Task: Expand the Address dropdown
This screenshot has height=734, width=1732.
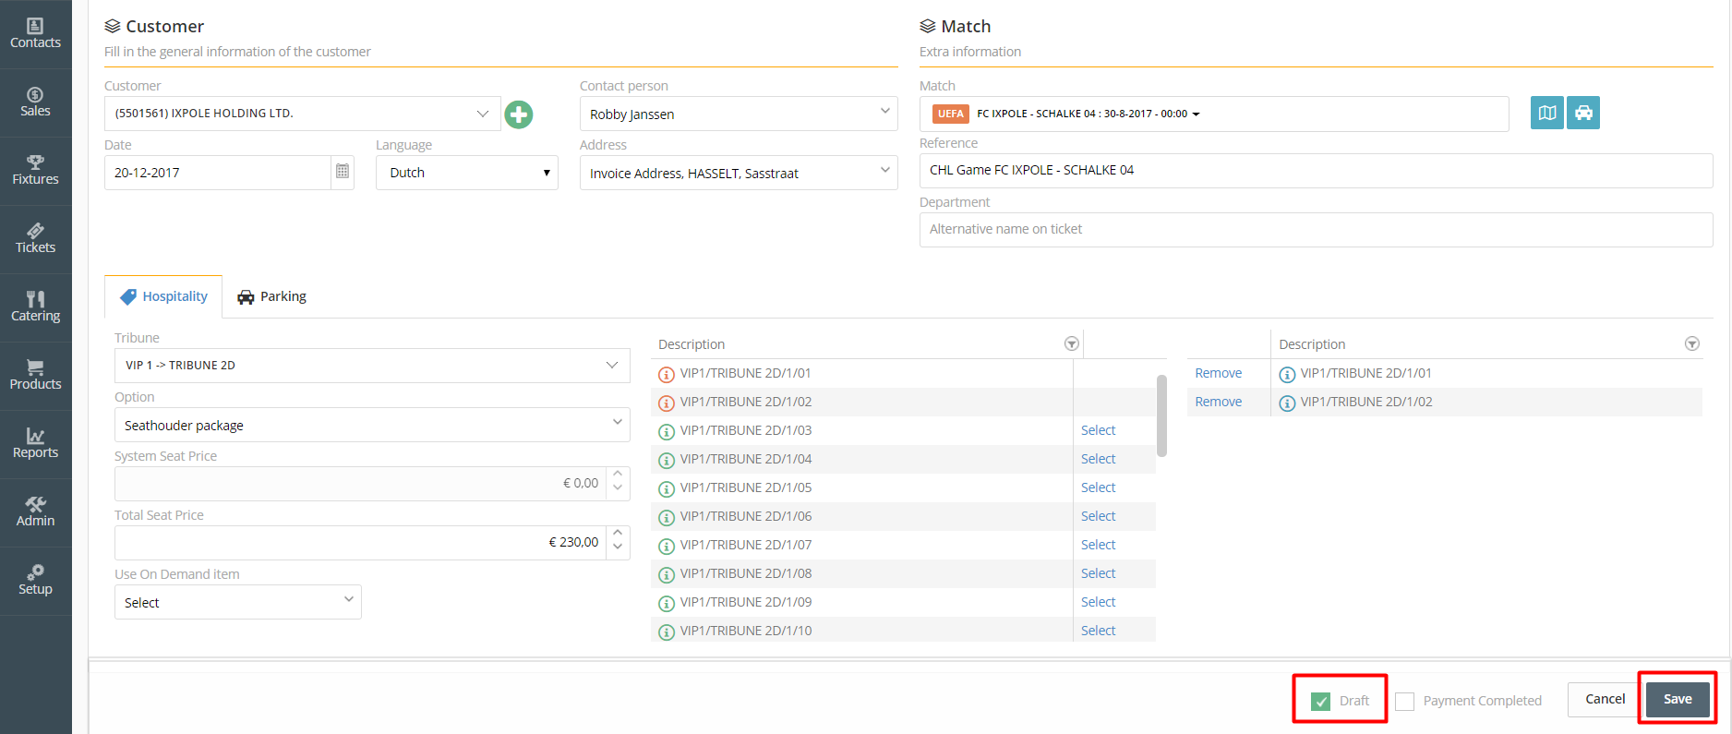Action: pos(739,173)
